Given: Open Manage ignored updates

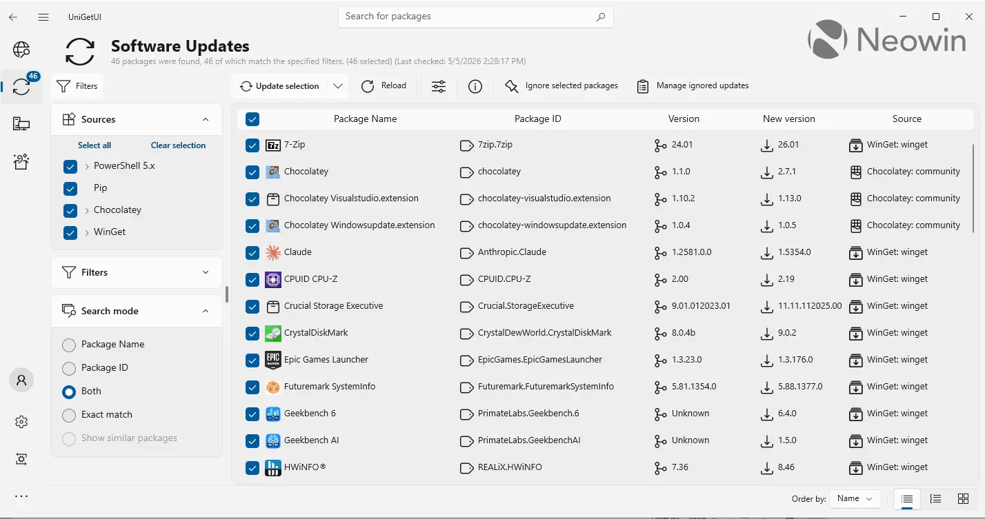Looking at the screenshot, I should pyautogui.click(x=693, y=85).
